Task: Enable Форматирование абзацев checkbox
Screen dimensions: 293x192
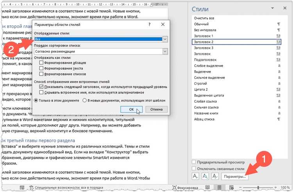Action: point(41,63)
